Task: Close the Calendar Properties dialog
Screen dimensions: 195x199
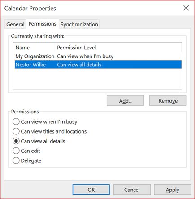Action: click(186, 8)
